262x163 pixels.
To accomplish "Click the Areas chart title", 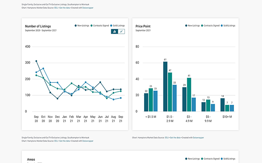I will click(31, 159).
